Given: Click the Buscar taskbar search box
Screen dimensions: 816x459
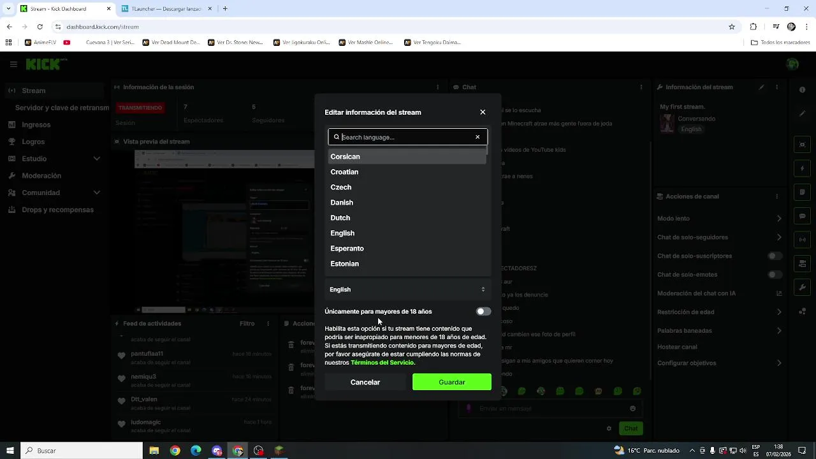Looking at the screenshot, I should point(82,451).
